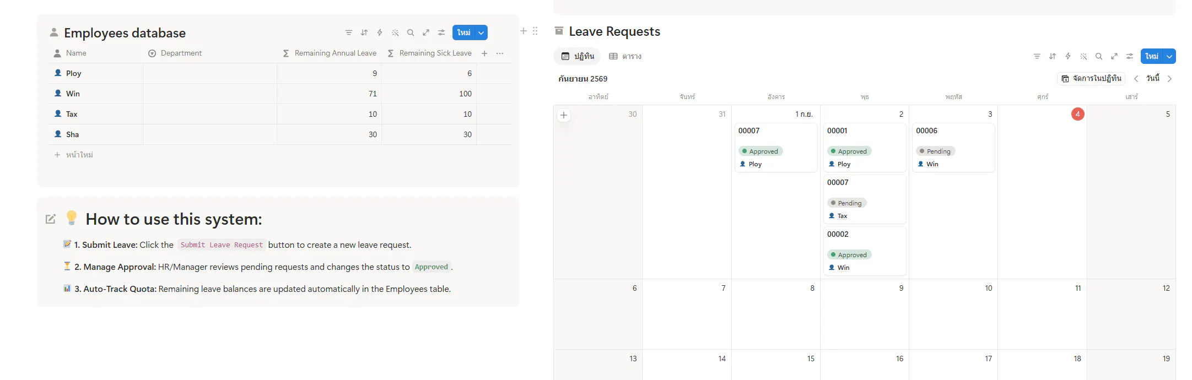The image size is (1192, 380).
Task: Click the หน้าใหม่ new page row
Action: 73,155
